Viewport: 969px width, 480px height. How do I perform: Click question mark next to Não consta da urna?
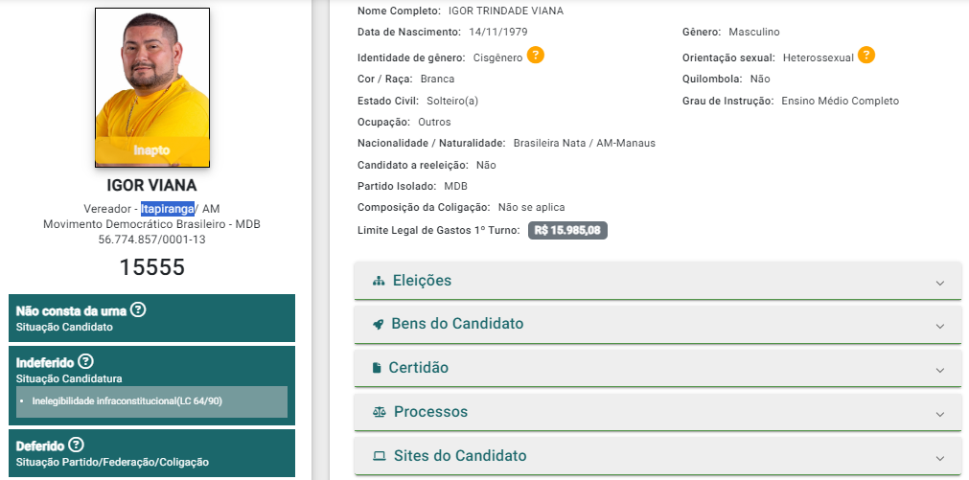pyautogui.click(x=139, y=309)
